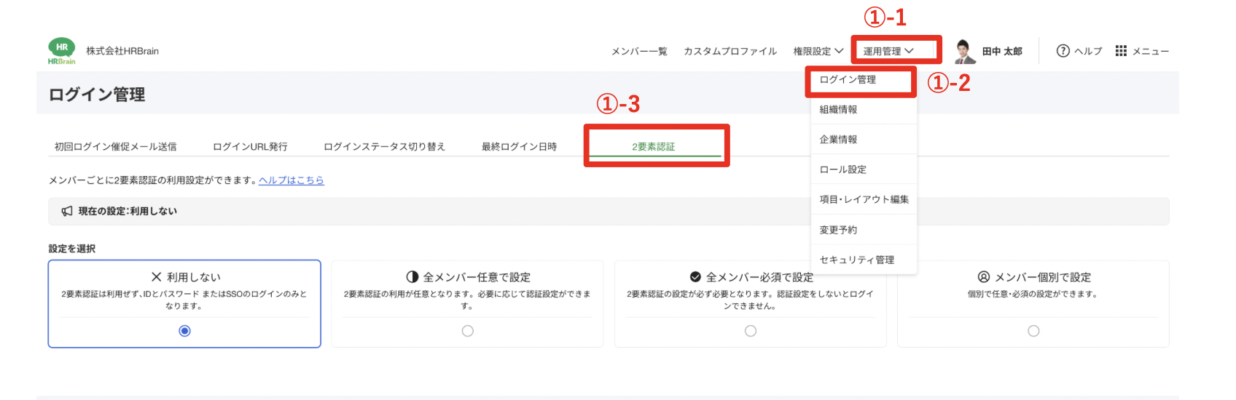The width and height of the screenshot is (1236, 400).
Task: Click the user icon on メンバー個別で設定
Action: [x=984, y=277]
